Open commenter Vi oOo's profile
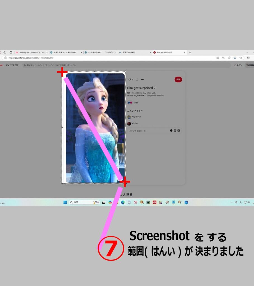 tap(132, 123)
